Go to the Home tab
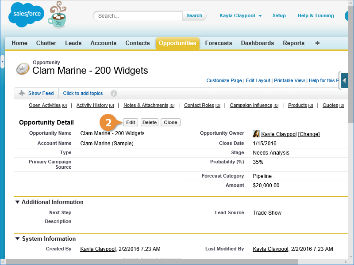The height and width of the screenshot is (265, 354). pos(19,43)
